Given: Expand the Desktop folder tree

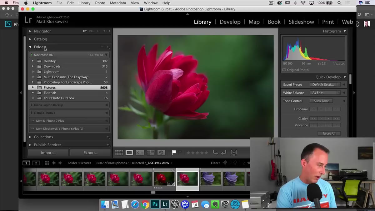Looking at the screenshot, I should (x=33, y=61).
